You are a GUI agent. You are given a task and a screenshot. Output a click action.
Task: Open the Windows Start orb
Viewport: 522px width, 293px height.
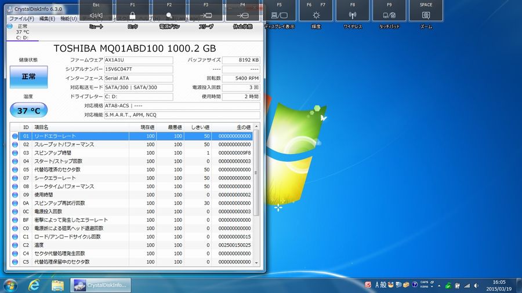click(x=10, y=285)
